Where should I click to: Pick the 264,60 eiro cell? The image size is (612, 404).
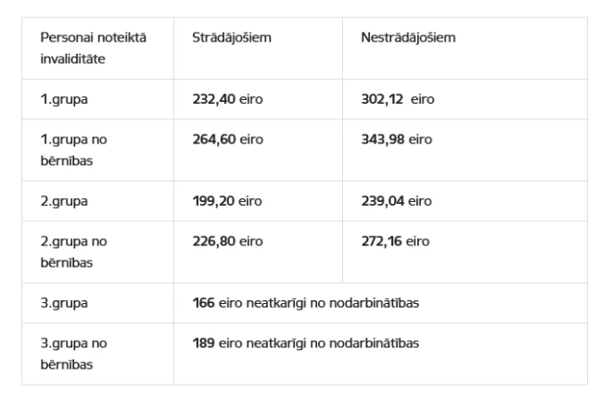(x=227, y=141)
